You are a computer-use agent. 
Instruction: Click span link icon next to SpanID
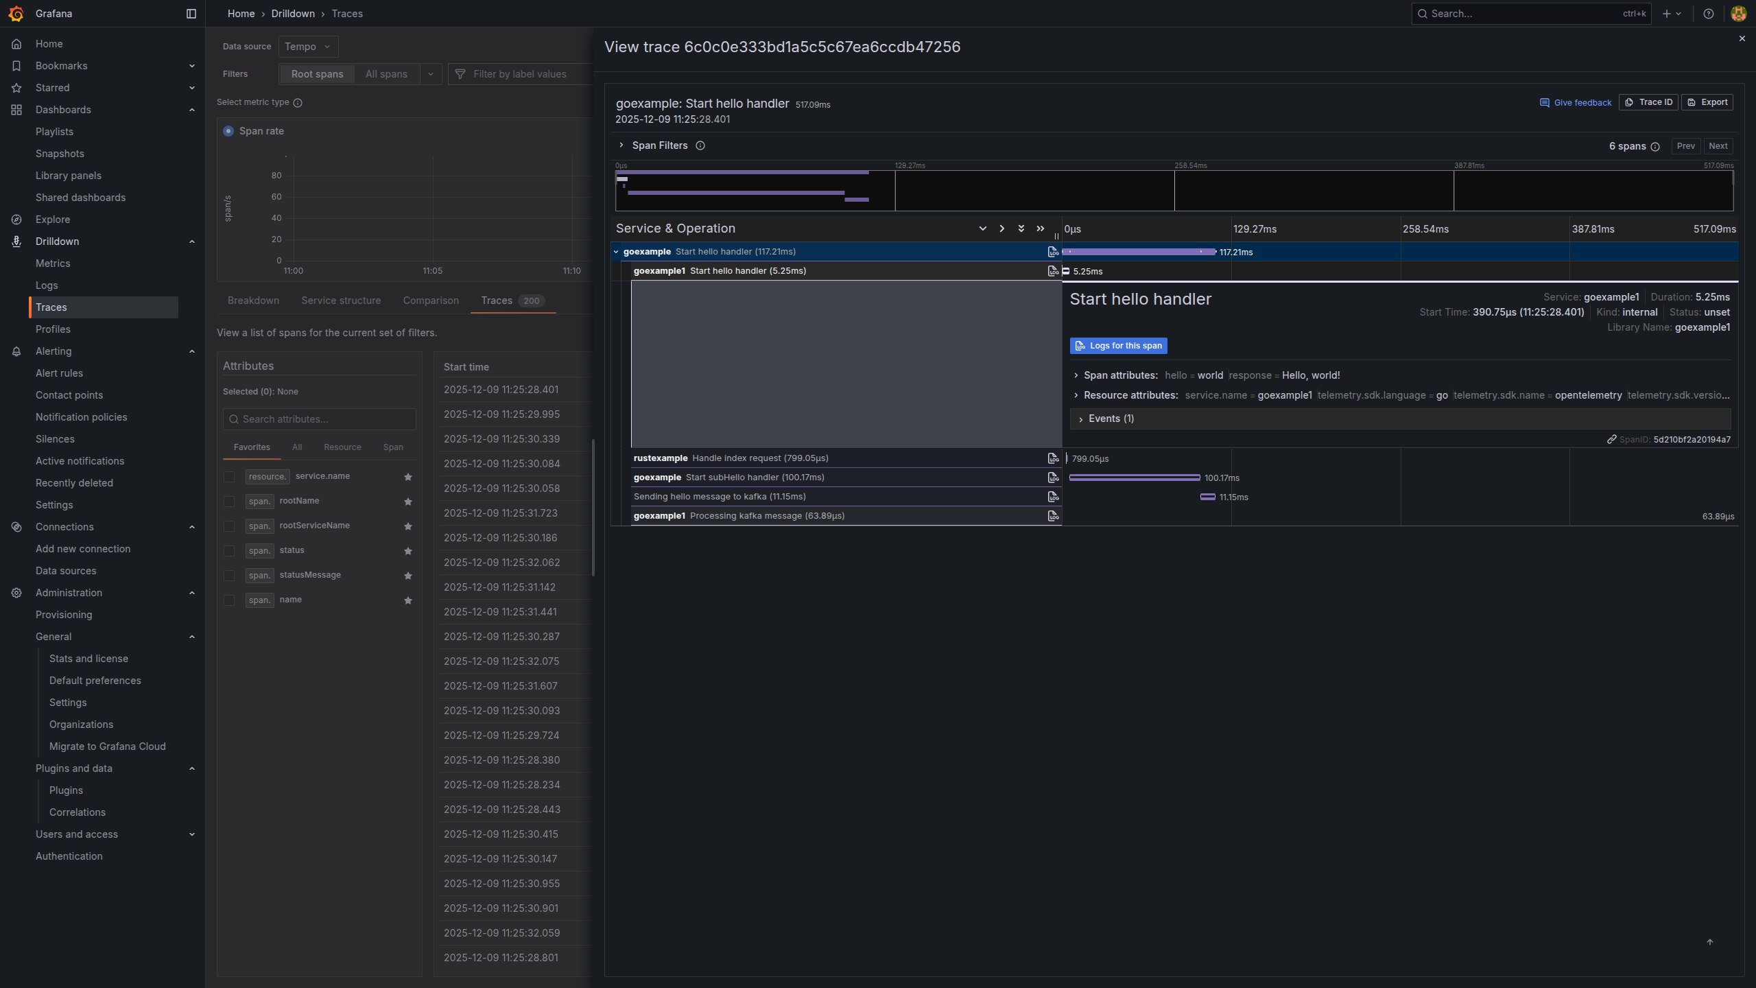point(1611,440)
